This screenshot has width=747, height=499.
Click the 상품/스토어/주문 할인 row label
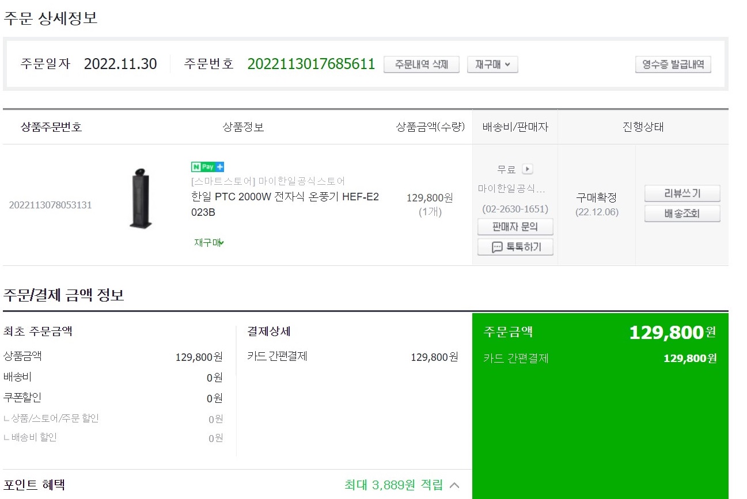tap(55, 418)
